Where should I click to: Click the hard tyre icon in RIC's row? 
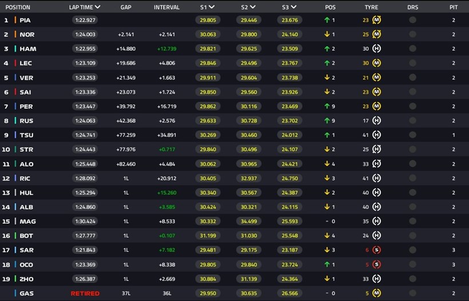pyautogui.click(x=376, y=178)
